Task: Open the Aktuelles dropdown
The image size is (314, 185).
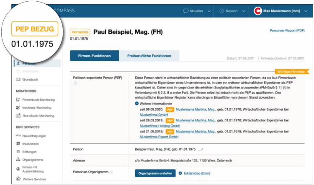Action: (197, 10)
